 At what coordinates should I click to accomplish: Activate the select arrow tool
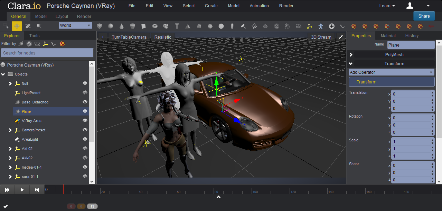[6, 26]
